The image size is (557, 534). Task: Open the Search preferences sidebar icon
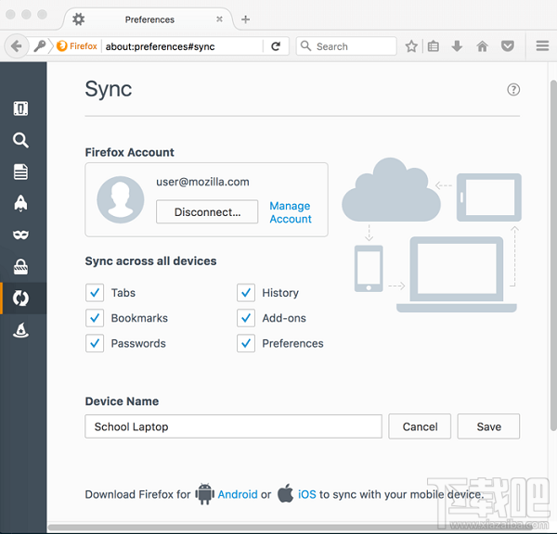[x=20, y=140]
